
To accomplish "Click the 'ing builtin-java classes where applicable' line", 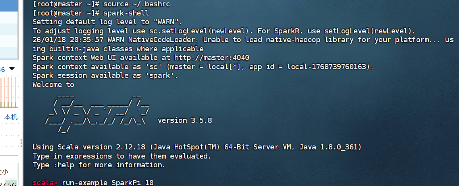I will 118,48.
